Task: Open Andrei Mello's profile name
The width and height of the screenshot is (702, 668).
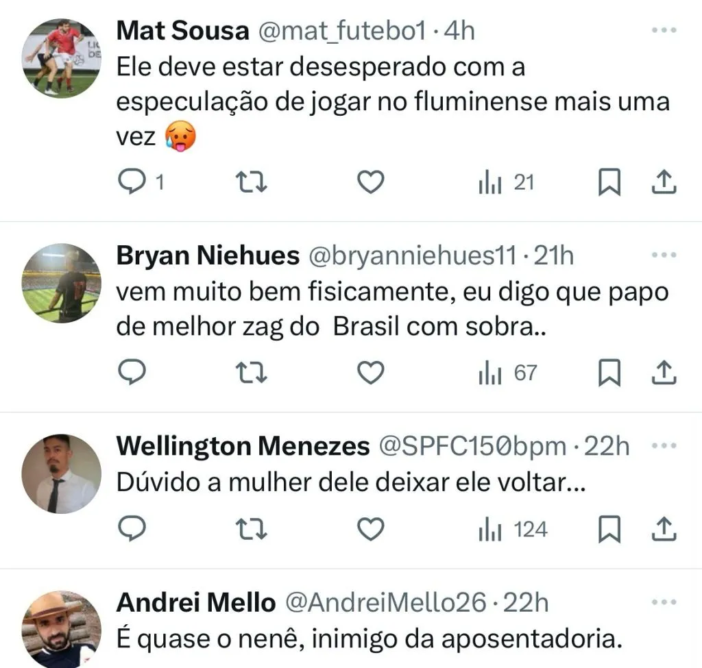Action: point(196,603)
